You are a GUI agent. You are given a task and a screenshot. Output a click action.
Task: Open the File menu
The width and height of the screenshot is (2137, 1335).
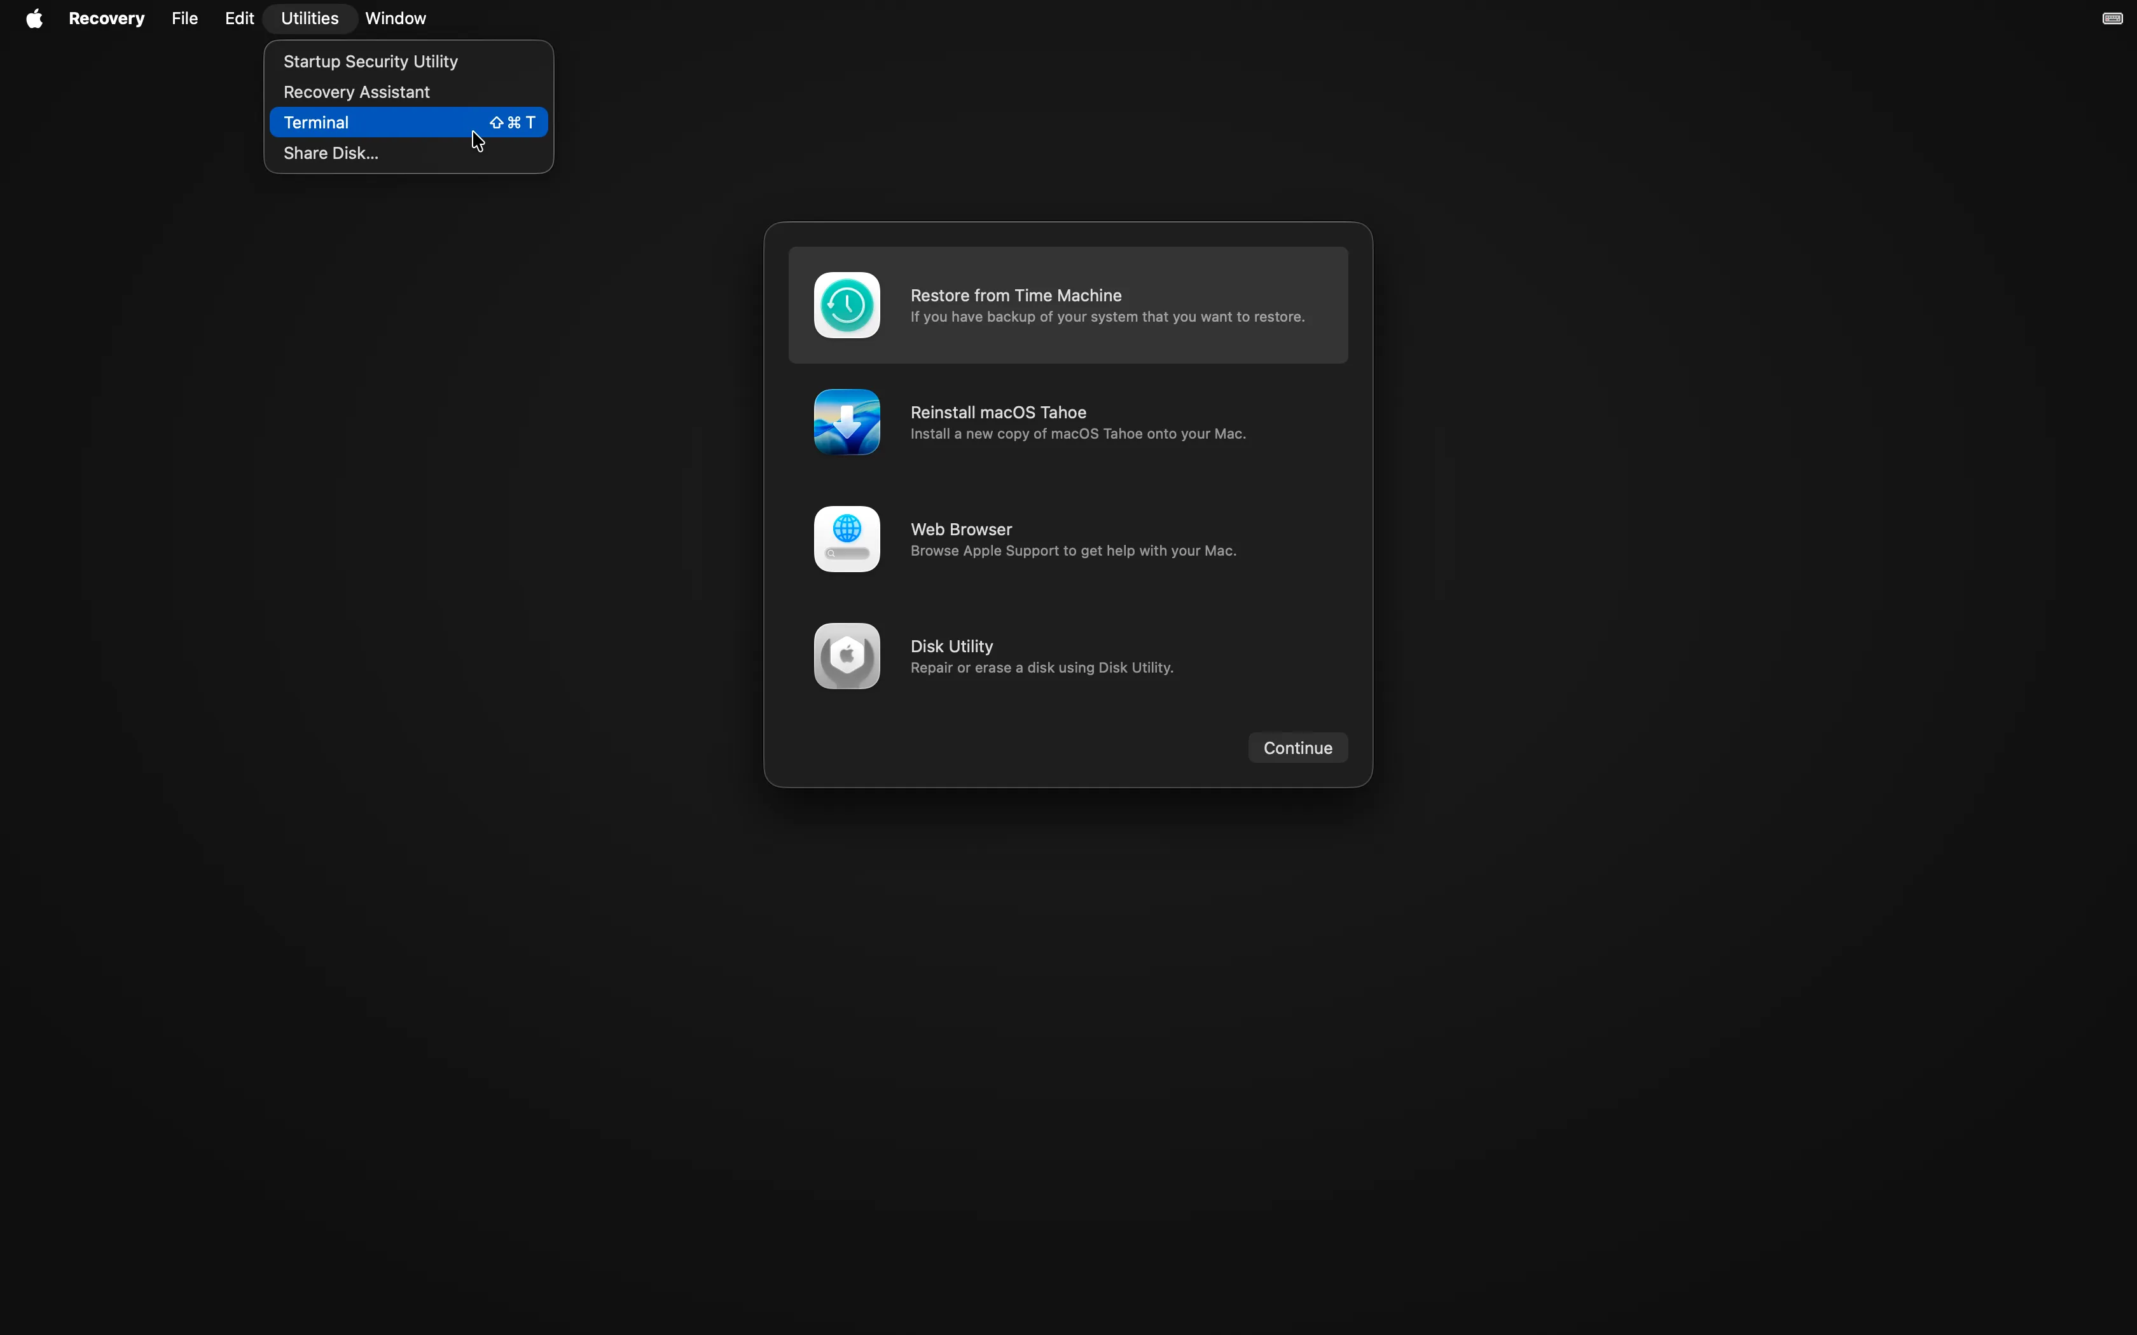coord(184,18)
